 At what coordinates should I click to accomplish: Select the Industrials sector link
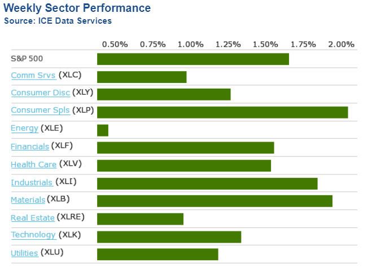click(32, 183)
